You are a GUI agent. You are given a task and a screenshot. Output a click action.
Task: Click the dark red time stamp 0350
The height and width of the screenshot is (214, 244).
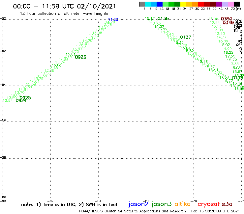227,19
